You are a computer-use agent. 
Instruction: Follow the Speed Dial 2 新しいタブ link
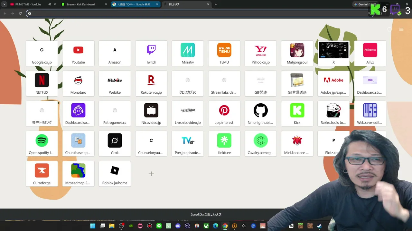coord(206,214)
